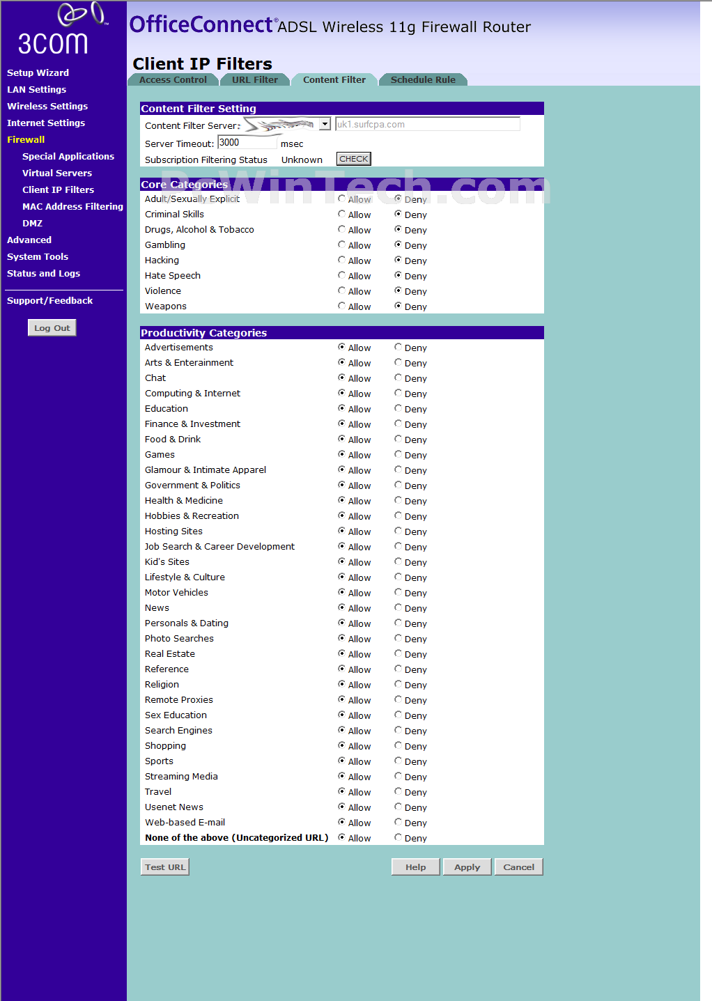Open Client IP Filters submenu
The width and height of the screenshot is (712, 1001).
pyautogui.click(x=58, y=189)
